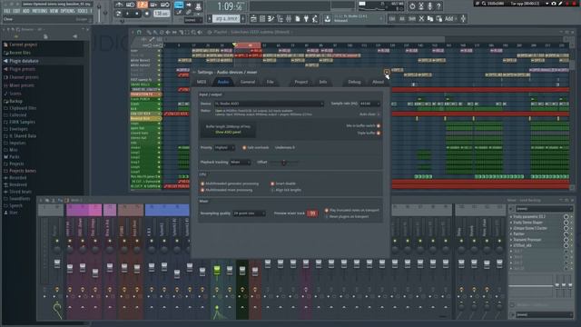581x327 pixels.
Task: Adjust the playback tracking Offset slider
Action: [x=284, y=162]
